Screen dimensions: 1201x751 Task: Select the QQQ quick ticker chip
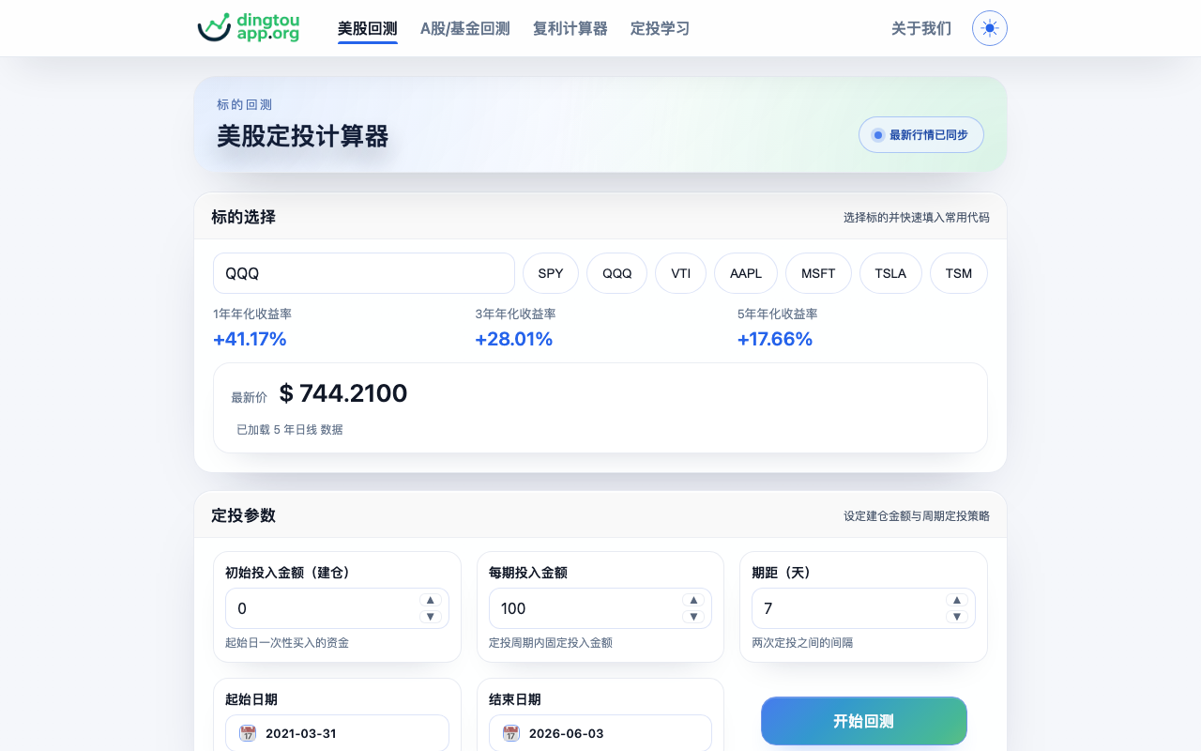(617, 273)
